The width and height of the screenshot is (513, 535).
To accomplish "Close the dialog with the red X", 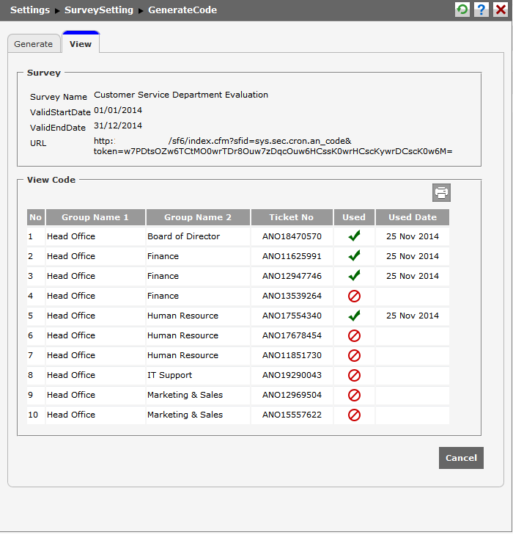I will point(501,10).
